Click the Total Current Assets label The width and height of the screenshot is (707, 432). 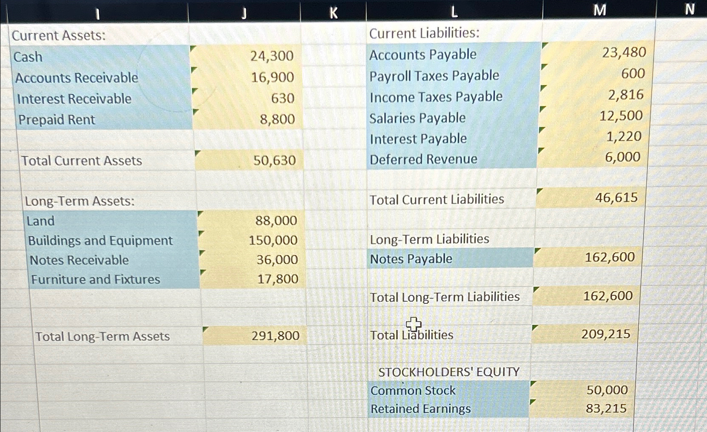pos(82,161)
